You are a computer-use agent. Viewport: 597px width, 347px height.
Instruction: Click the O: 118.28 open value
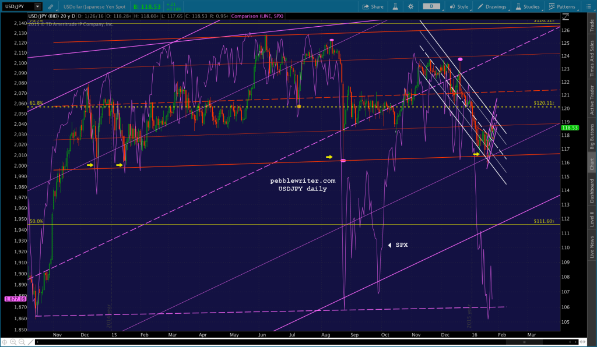tap(118, 16)
